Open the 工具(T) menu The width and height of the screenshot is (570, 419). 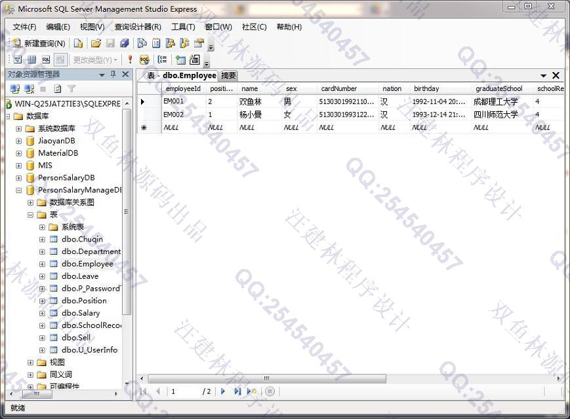(x=183, y=27)
